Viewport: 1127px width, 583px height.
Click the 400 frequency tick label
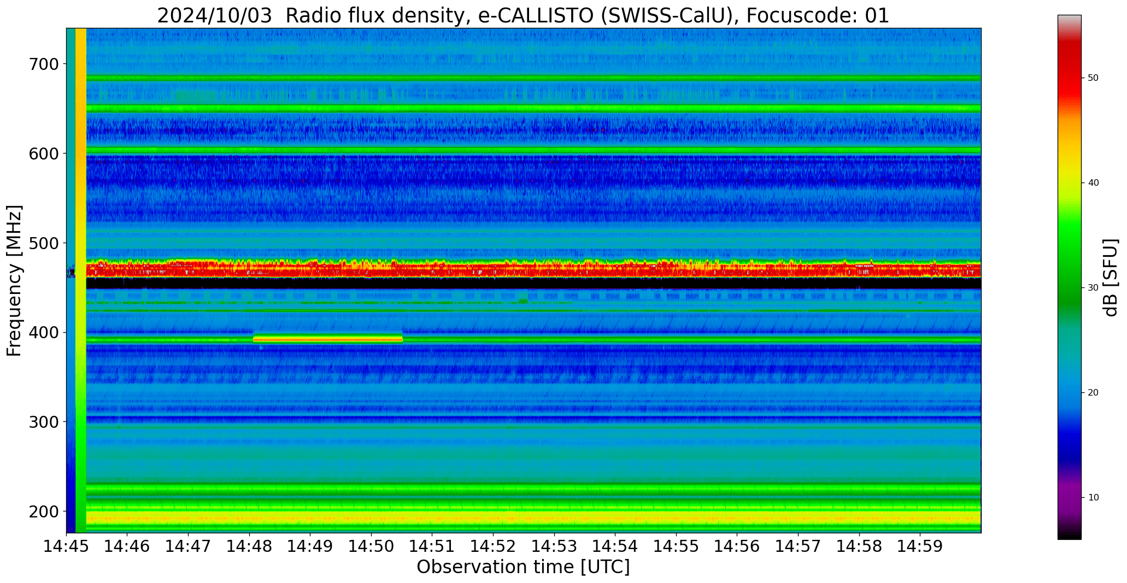(x=43, y=332)
